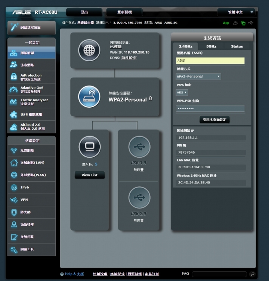The height and width of the screenshot is (281, 269).
Task: Click the 登出 logout button
Action: (x=84, y=12)
